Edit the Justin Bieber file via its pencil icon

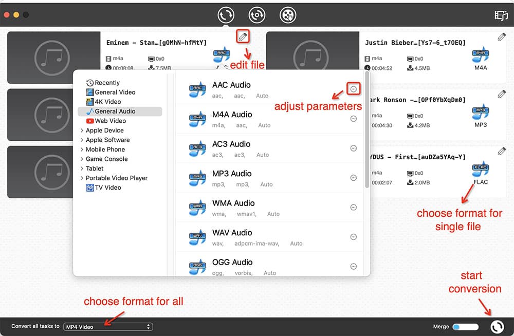click(503, 36)
